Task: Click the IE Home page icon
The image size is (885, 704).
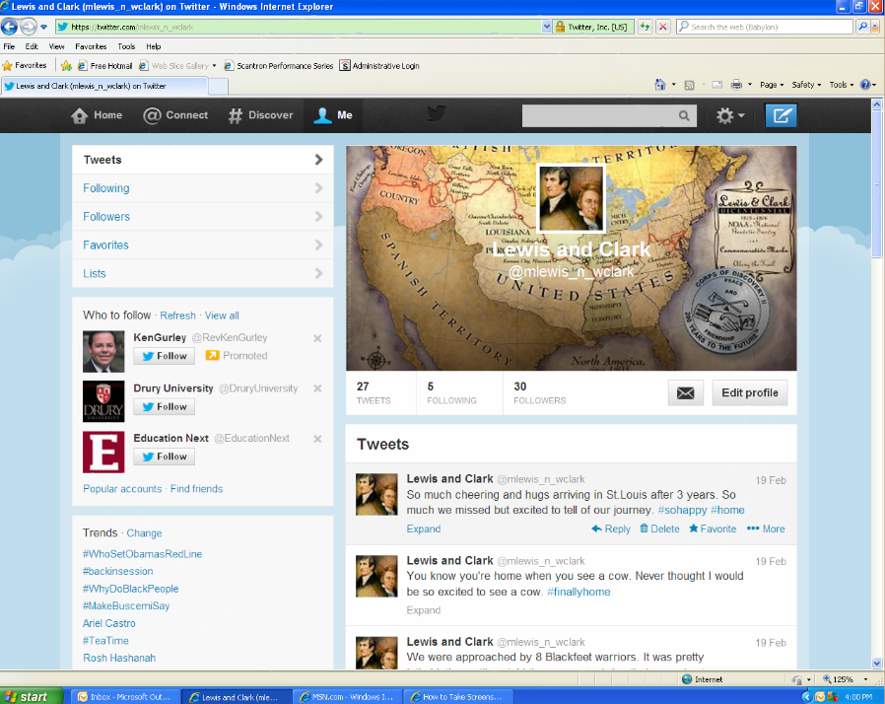Action: point(659,85)
